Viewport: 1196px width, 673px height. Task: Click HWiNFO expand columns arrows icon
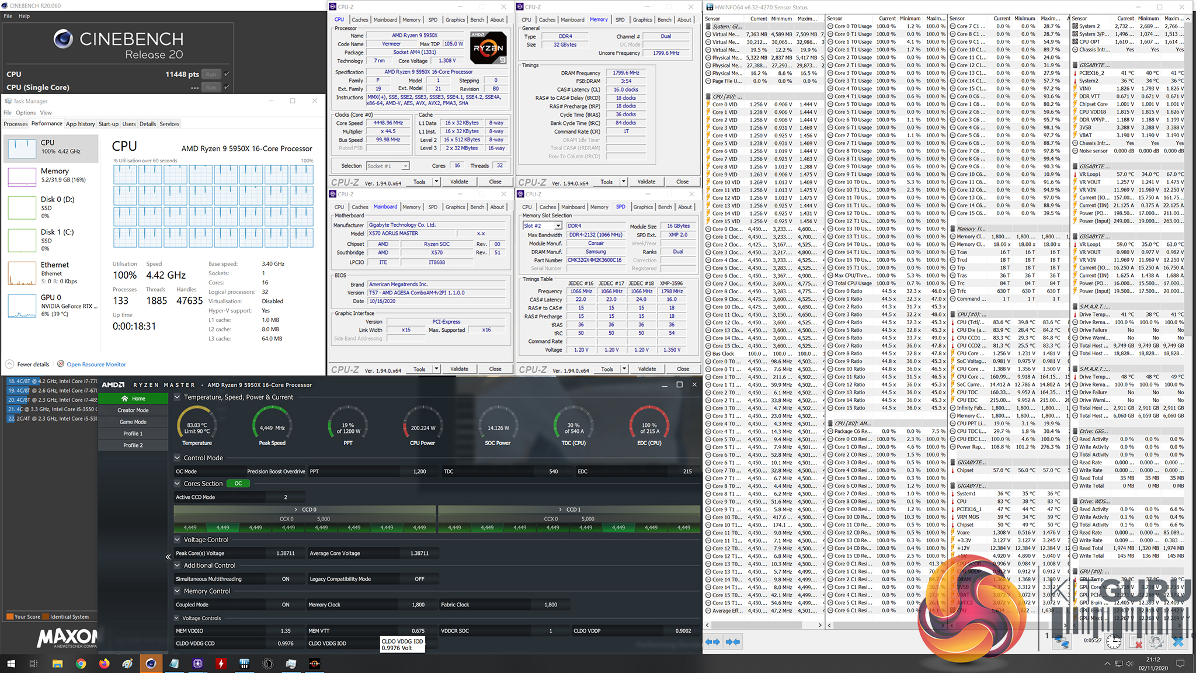713,641
